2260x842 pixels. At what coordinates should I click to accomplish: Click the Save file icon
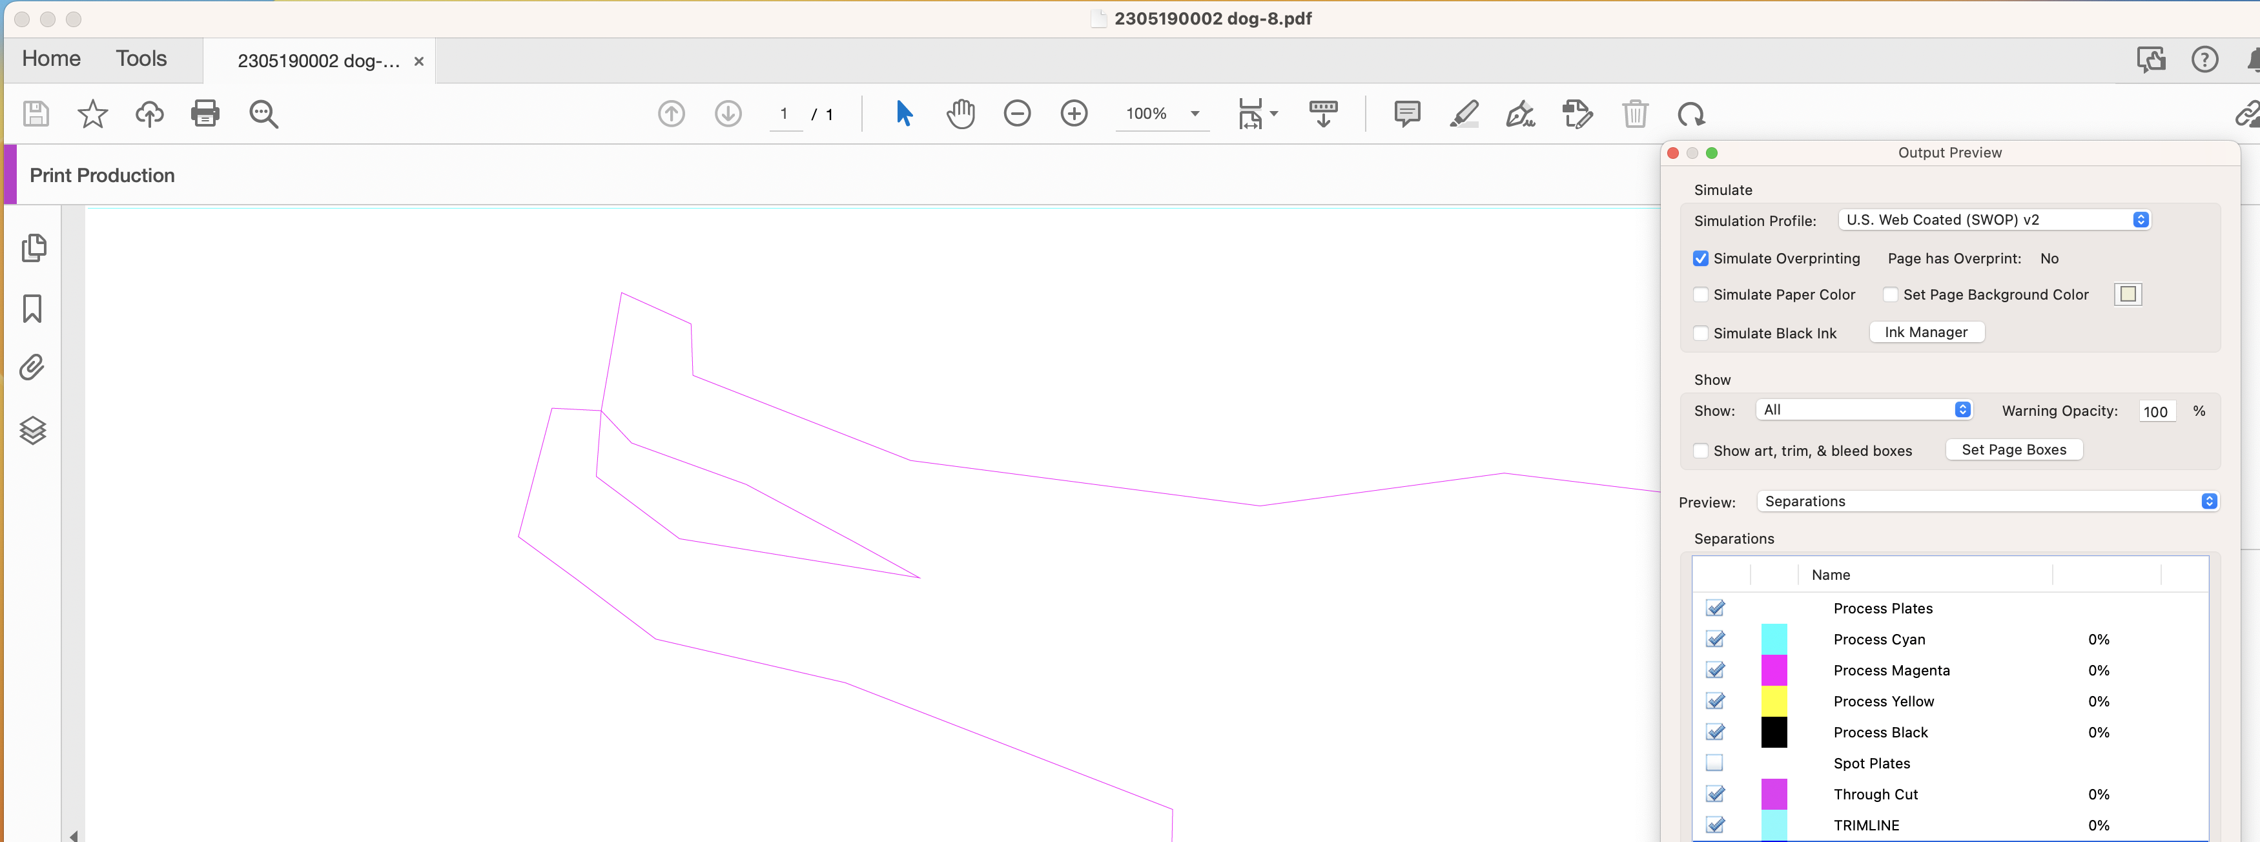click(36, 114)
